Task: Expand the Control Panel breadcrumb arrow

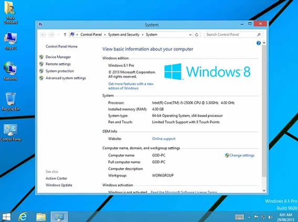Action: 105,35
